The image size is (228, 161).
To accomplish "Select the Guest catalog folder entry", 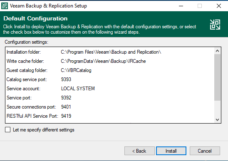I will click(x=110, y=70).
